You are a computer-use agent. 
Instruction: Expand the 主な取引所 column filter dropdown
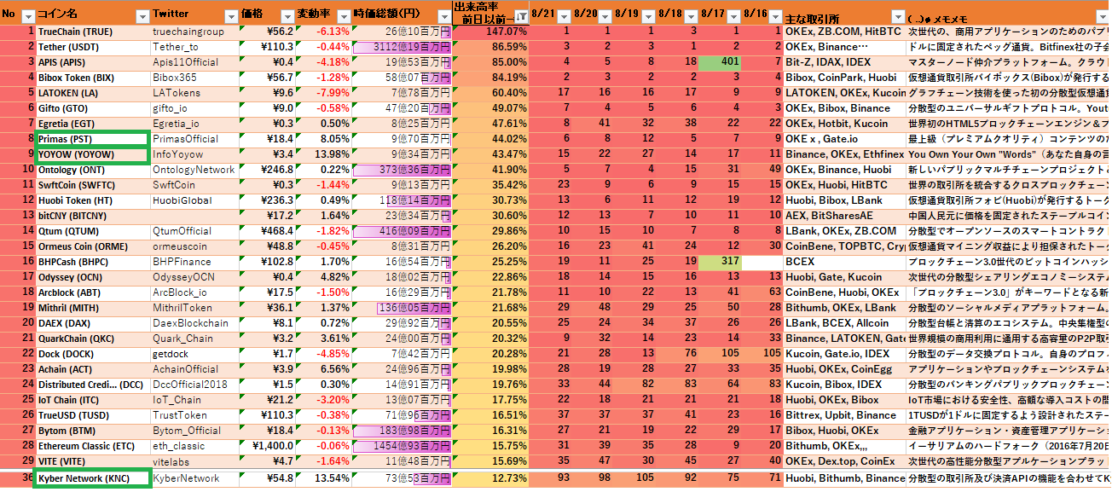(x=896, y=16)
